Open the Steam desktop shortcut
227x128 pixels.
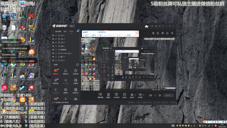tap(22, 88)
